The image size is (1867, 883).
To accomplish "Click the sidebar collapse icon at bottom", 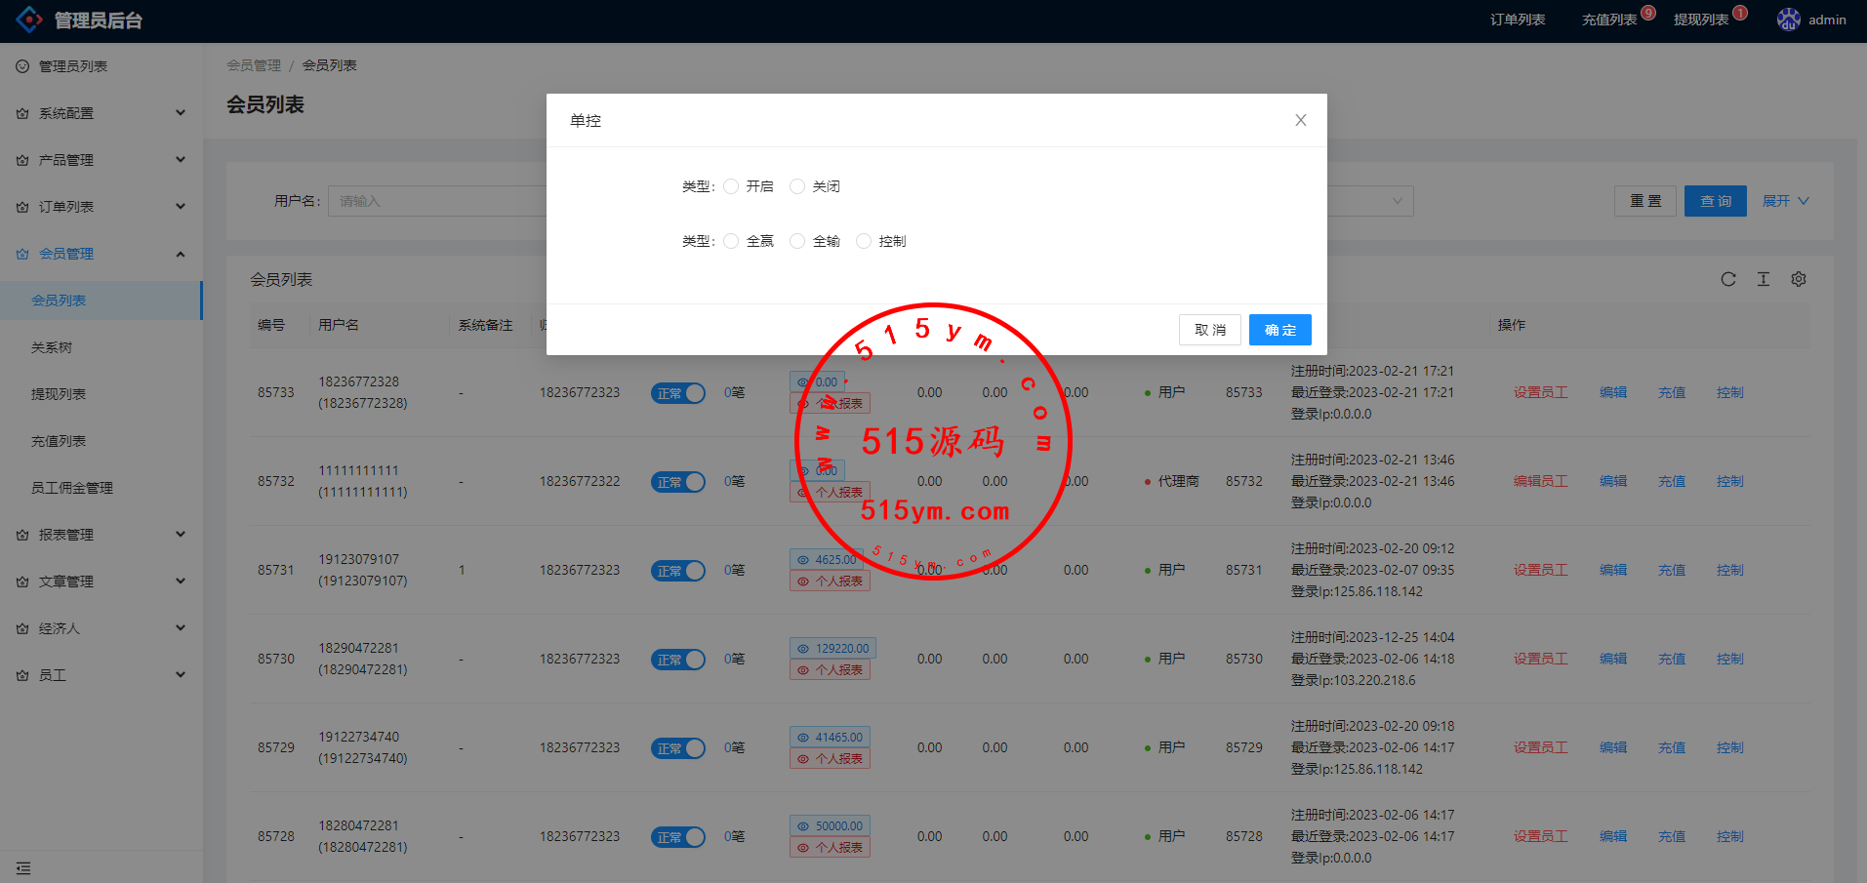I will (x=23, y=867).
